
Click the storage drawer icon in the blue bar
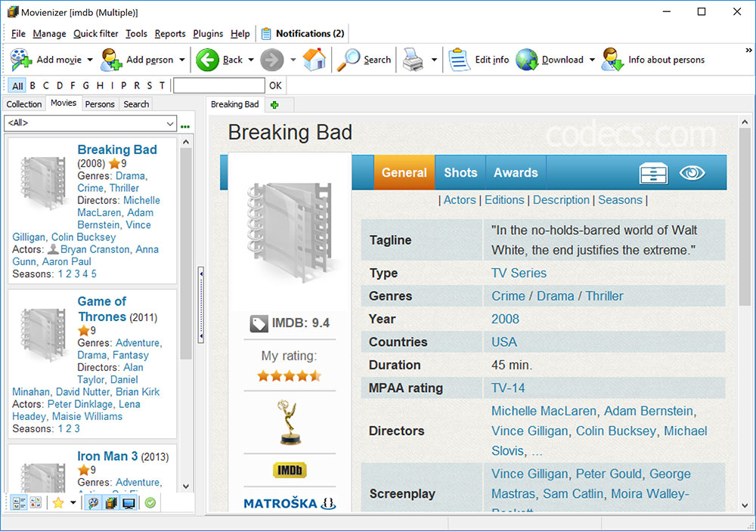(653, 173)
